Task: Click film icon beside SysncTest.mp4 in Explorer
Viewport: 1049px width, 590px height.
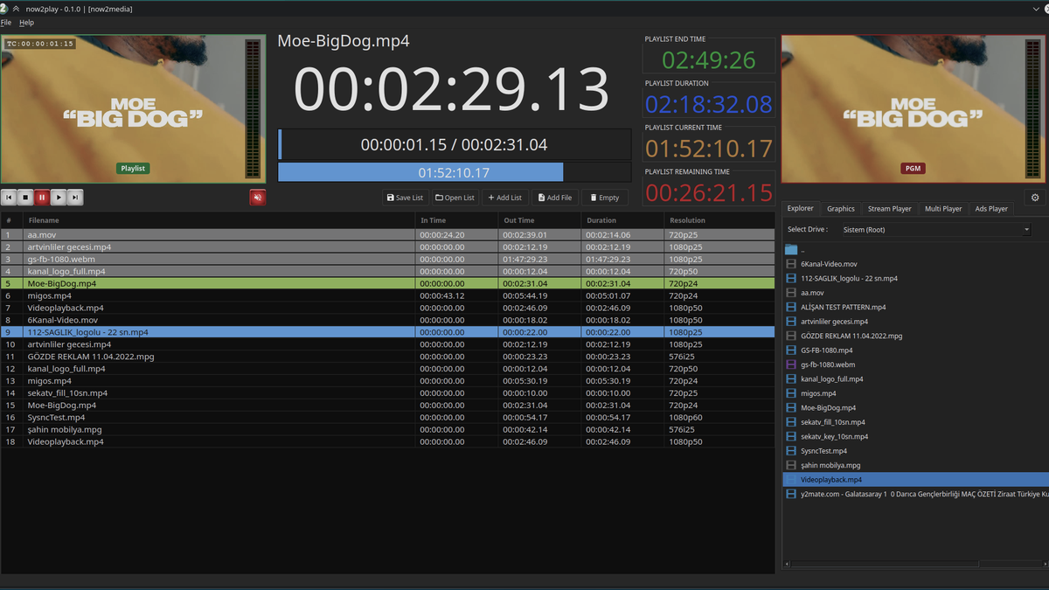Action: tap(791, 451)
